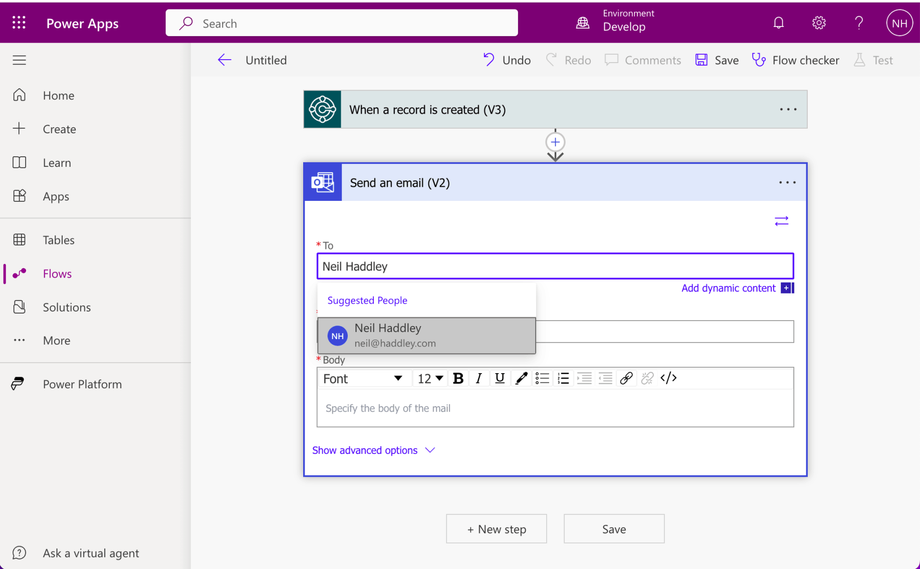Click the notifications bell icon
The height and width of the screenshot is (569, 920).
[778, 23]
